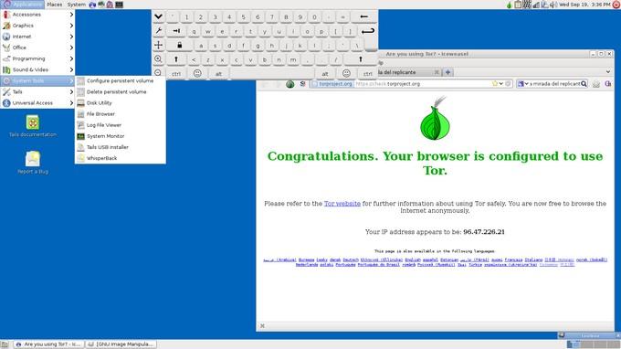
Task: Click the red shutdown button in panel
Action: [x=616, y=5]
